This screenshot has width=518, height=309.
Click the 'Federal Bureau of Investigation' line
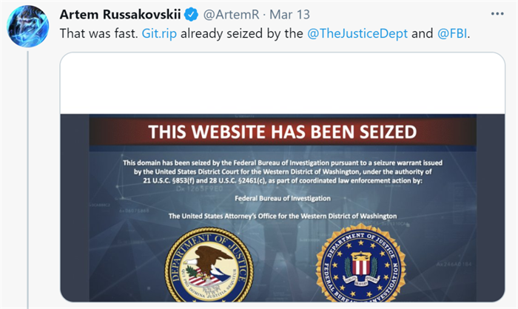[280, 198]
